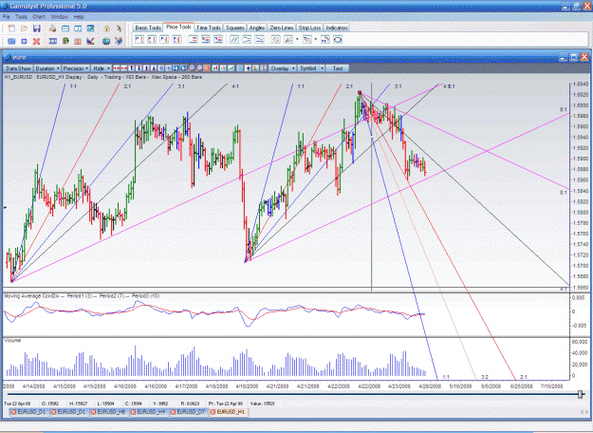Click the Text button in chart toolbar
The width and height of the screenshot is (593, 433).
click(338, 68)
